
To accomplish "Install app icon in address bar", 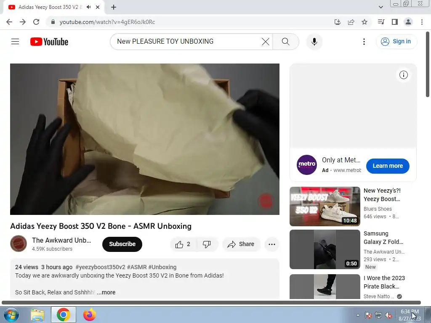I will coord(337,22).
